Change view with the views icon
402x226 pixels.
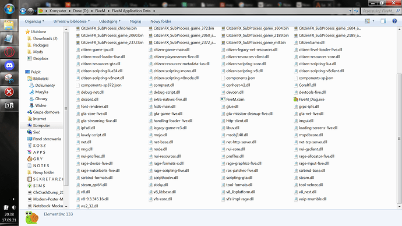[368, 21]
